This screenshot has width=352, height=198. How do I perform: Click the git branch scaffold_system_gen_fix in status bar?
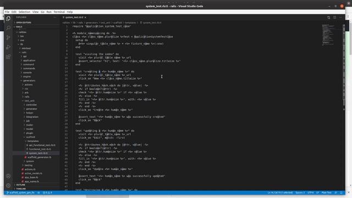tap(20, 193)
